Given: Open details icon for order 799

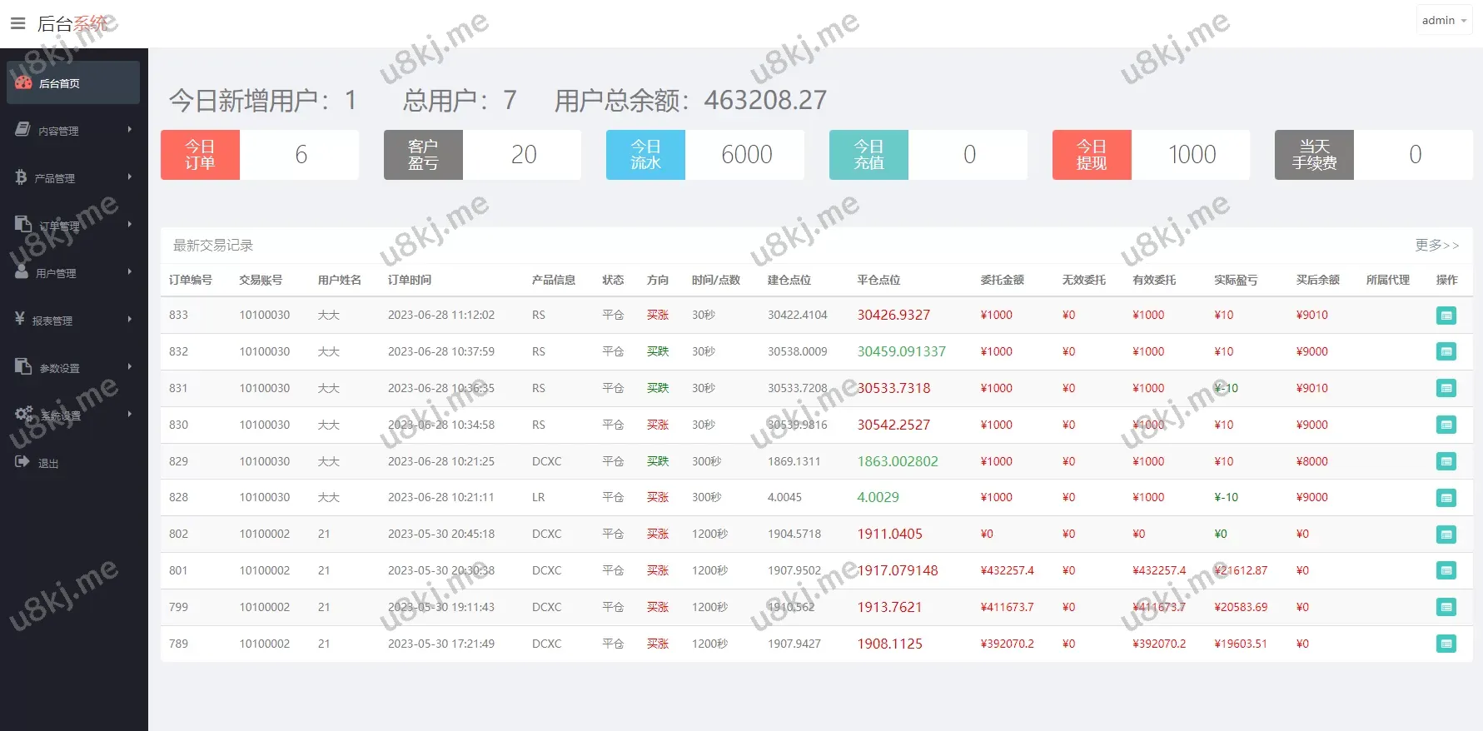Looking at the screenshot, I should click(1446, 608).
